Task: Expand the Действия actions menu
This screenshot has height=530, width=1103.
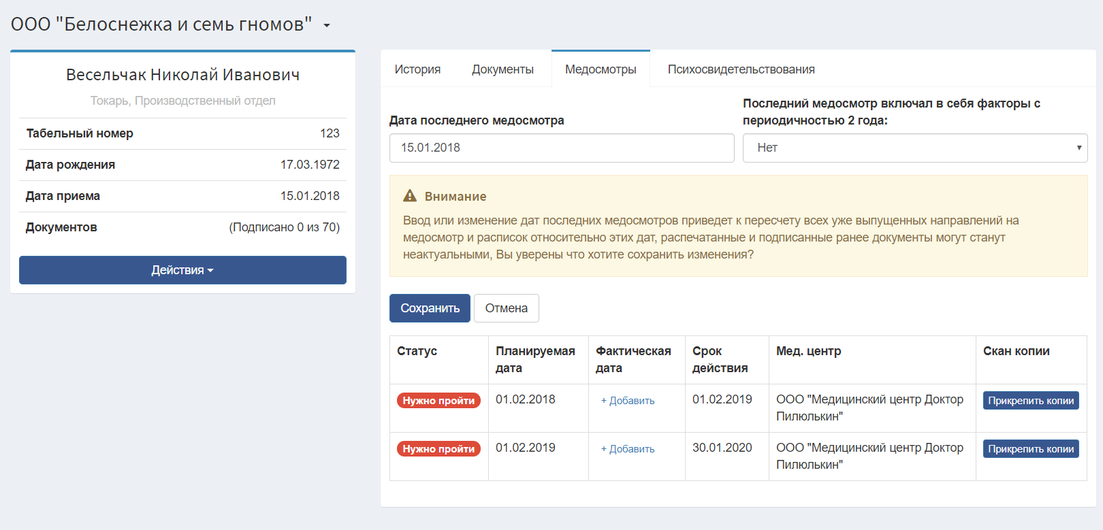Action: pyautogui.click(x=182, y=270)
